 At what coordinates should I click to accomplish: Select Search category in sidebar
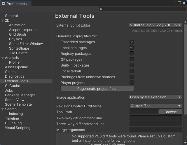[11, 109]
